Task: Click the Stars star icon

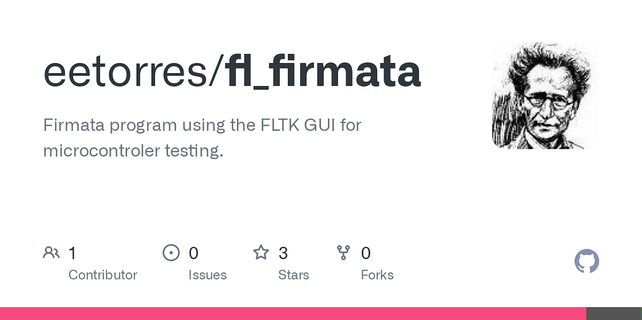Action: [x=261, y=253]
